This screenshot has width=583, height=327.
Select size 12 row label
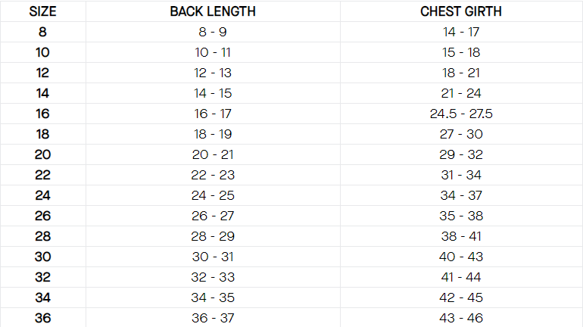pyautogui.click(x=43, y=73)
